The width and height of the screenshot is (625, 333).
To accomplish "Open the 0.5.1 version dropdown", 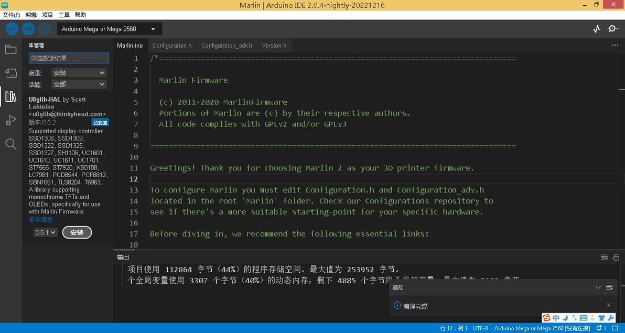I will click(45, 232).
